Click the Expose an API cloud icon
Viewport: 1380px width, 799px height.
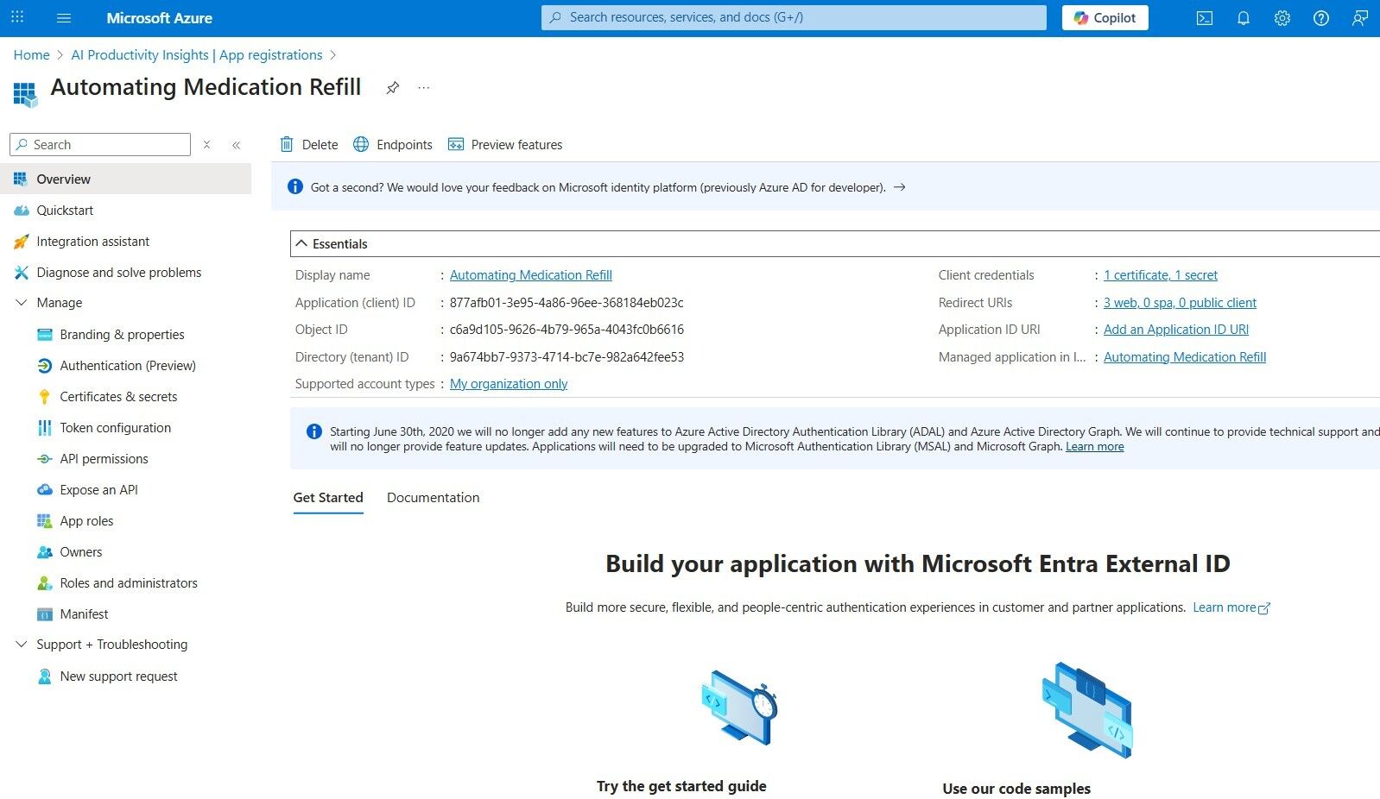tap(45, 490)
